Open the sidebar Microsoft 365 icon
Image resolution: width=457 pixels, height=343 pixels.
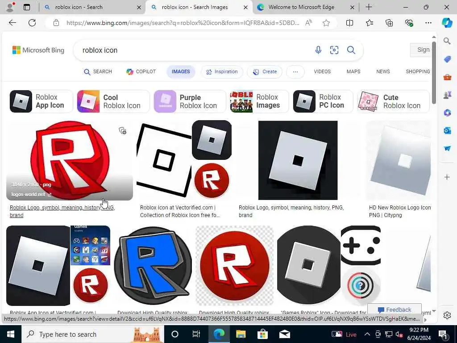click(x=447, y=113)
